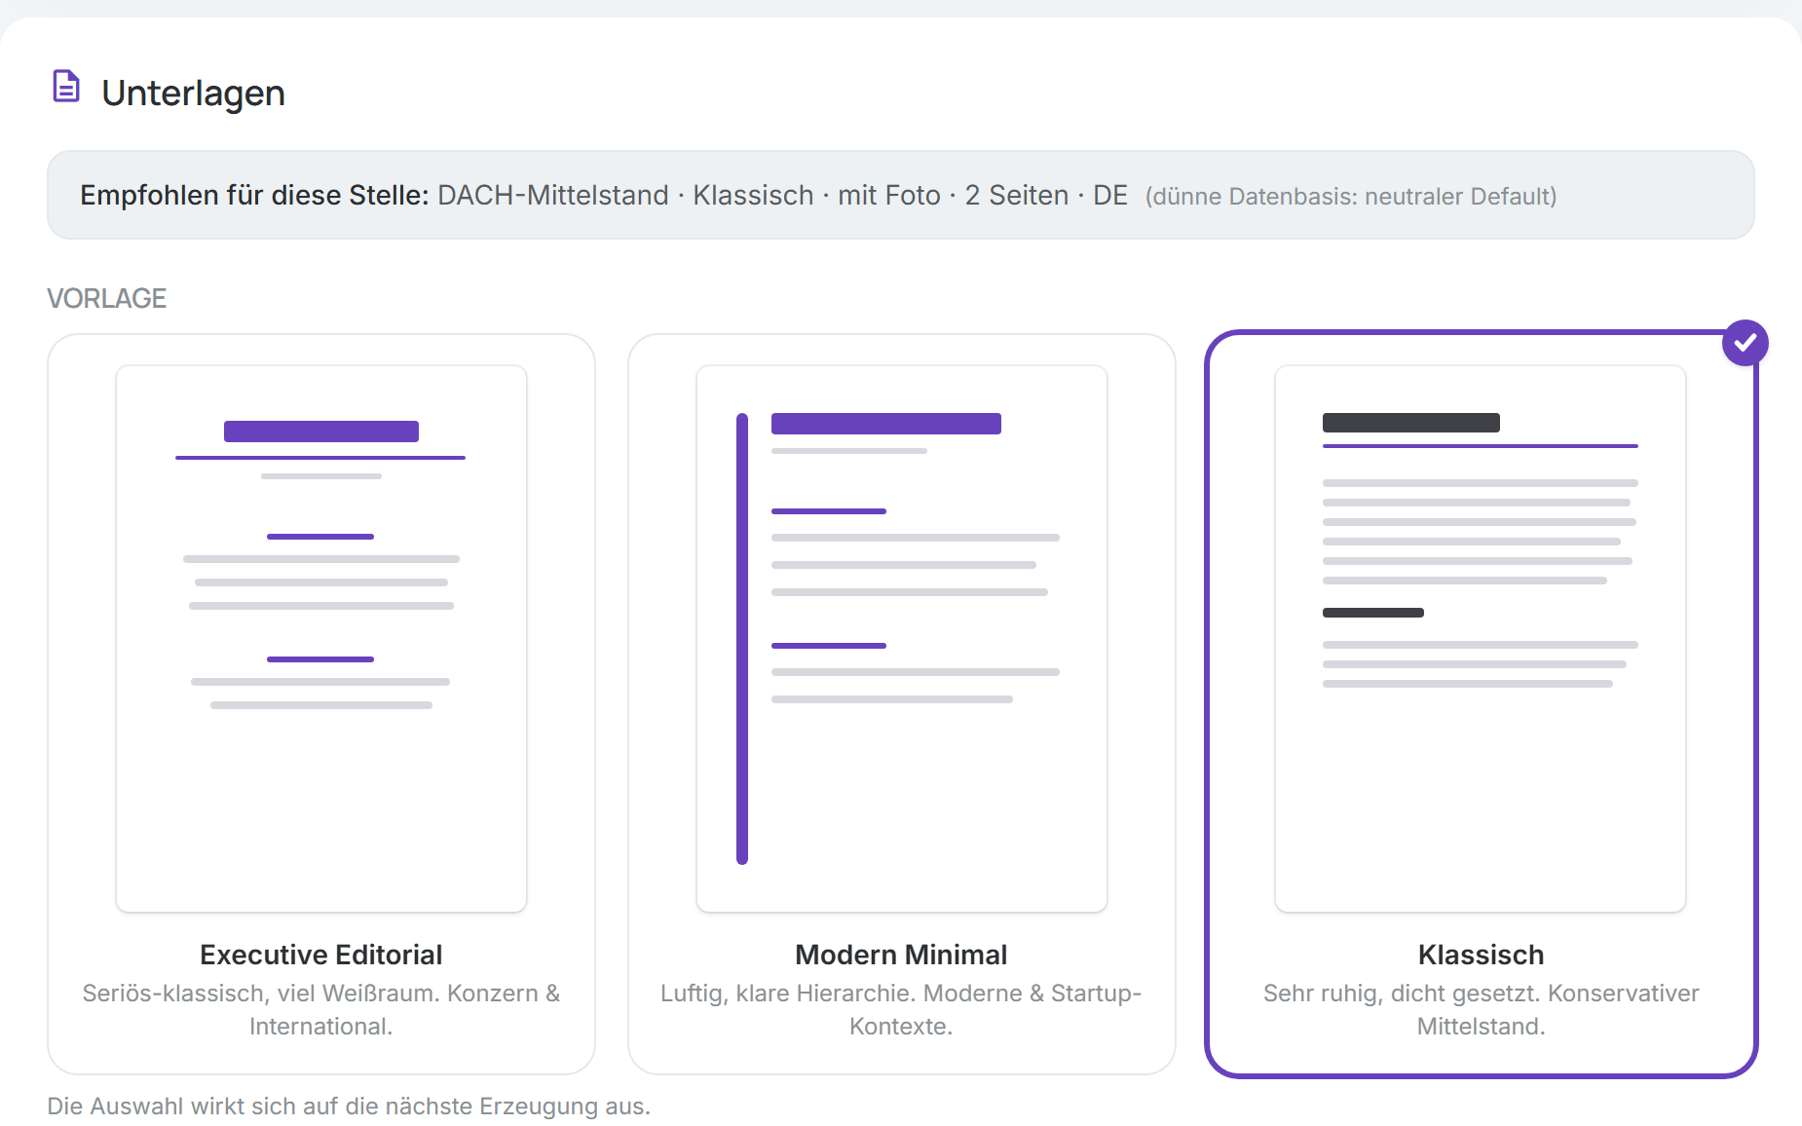This screenshot has height=1126, width=1802.
Task: Click the recommendation text 'DACH-Mittelstand · Klassisch · mit Foto'
Action: pyautogui.click(x=690, y=195)
